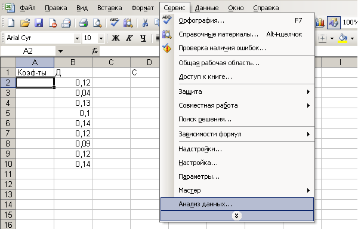Choose Поиск решения menu entry
This screenshot has width=358, height=229.
[x=237, y=119]
